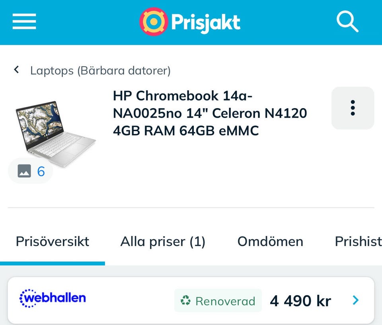Open the three-dot more options menu
The image size is (382, 325).
pyautogui.click(x=353, y=108)
